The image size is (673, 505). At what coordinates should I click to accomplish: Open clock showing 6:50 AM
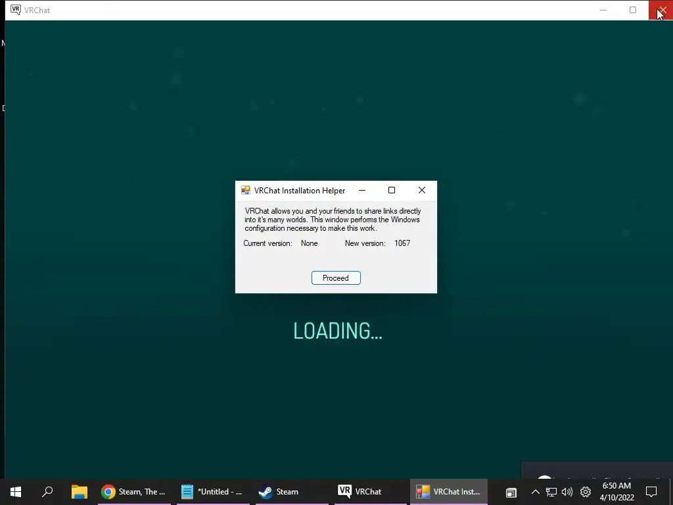coord(616,491)
